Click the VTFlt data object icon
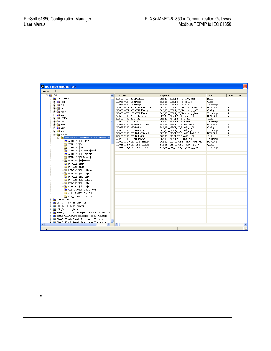The image size is (271, 351). click(x=58, y=125)
